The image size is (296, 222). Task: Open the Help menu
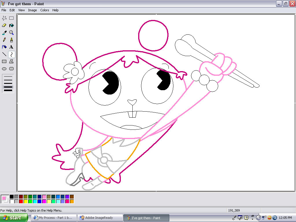(x=55, y=10)
